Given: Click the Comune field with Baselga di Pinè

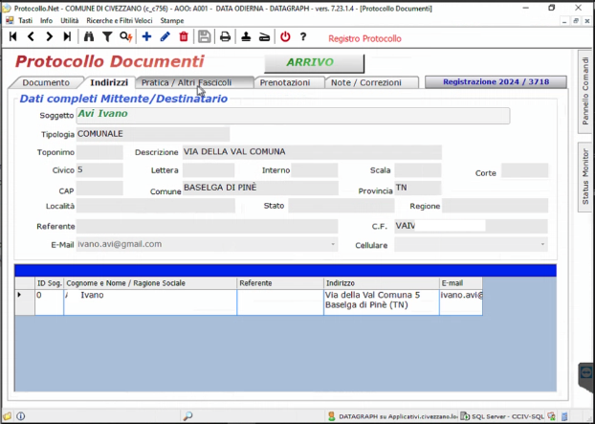Looking at the screenshot, I should click(x=260, y=189).
